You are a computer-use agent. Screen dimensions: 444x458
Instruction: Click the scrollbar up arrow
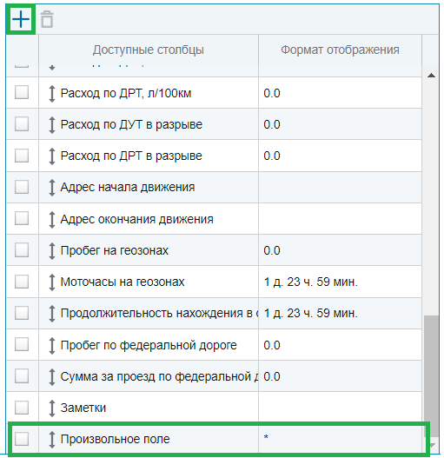pyautogui.click(x=431, y=76)
